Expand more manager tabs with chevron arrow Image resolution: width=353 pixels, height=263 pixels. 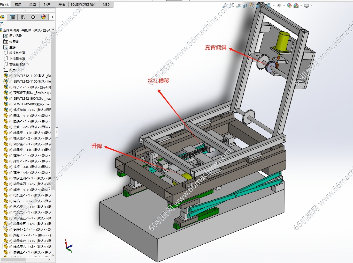click(52, 17)
